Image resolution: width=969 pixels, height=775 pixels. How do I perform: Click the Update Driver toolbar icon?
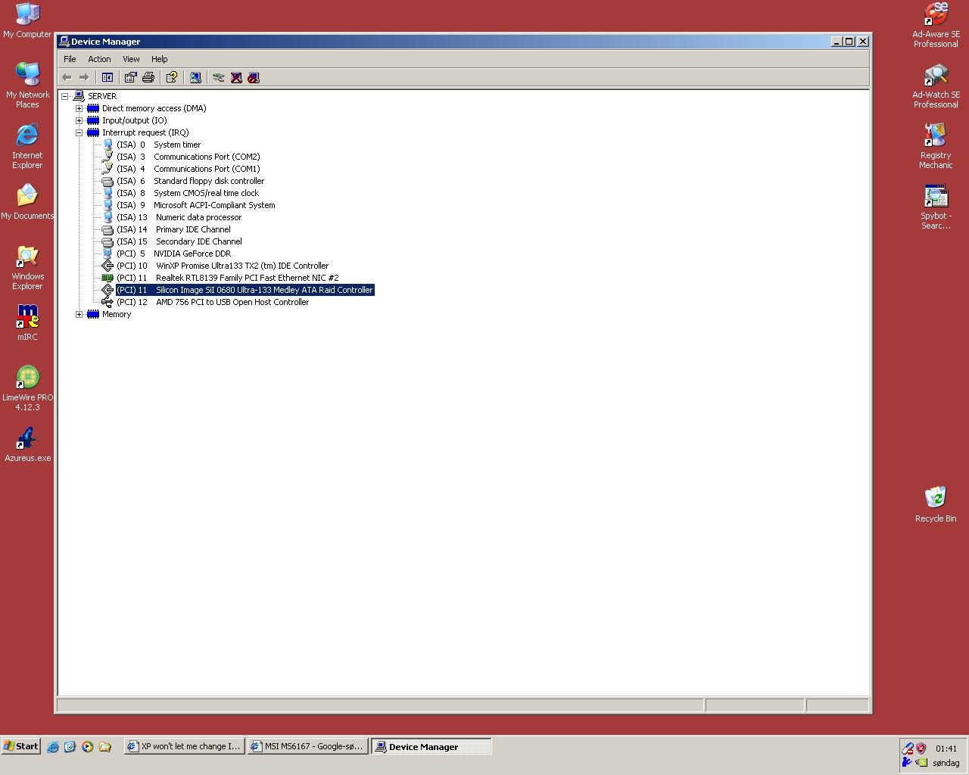pyautogui.click(x=219, y=77)
